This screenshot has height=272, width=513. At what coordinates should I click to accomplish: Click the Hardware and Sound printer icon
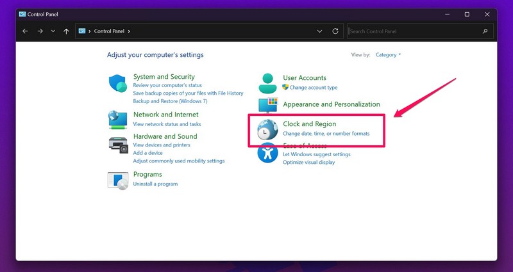coord(118,144)
